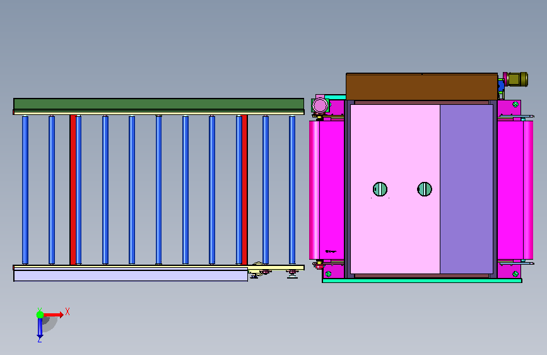Select the magenta cylinder right of the cabinet

[528, 190]
